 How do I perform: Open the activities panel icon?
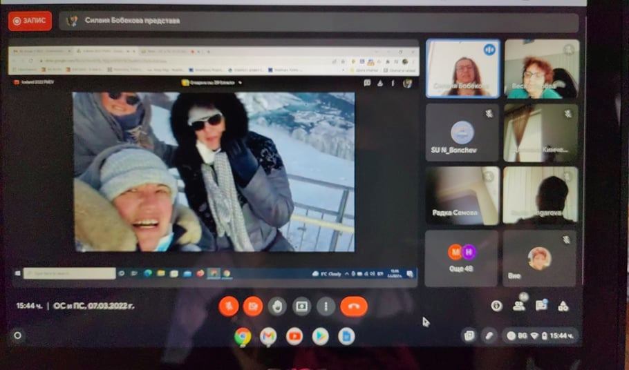pos(563,306)
